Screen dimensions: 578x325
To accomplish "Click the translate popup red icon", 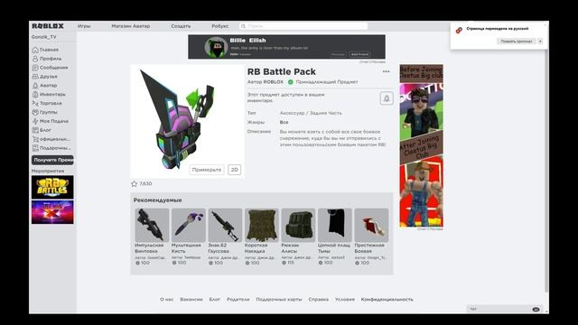I will point(459,30).
